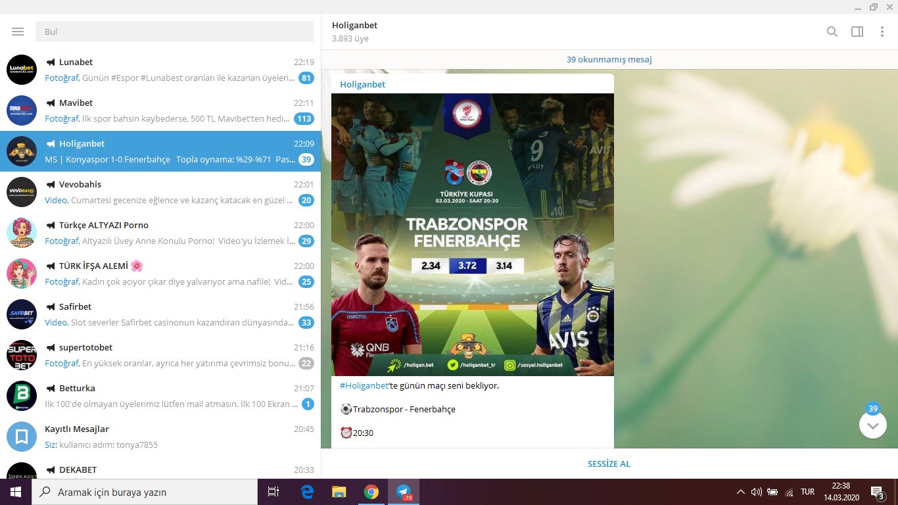Image resolution: width=898 pixels, height=505 pixels.
Task: Click the TUR language indicator
Action: coord(808,492)
